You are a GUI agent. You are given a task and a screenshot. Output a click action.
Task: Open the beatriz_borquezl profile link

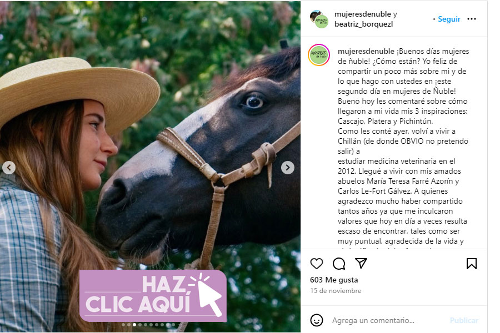point(363,24)
